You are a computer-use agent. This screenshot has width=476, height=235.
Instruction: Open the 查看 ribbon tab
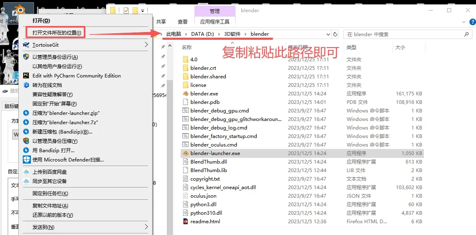coord(183,22)
